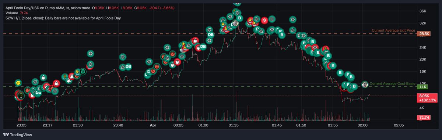Select the B marker just right of the peak

pos(239,18)
